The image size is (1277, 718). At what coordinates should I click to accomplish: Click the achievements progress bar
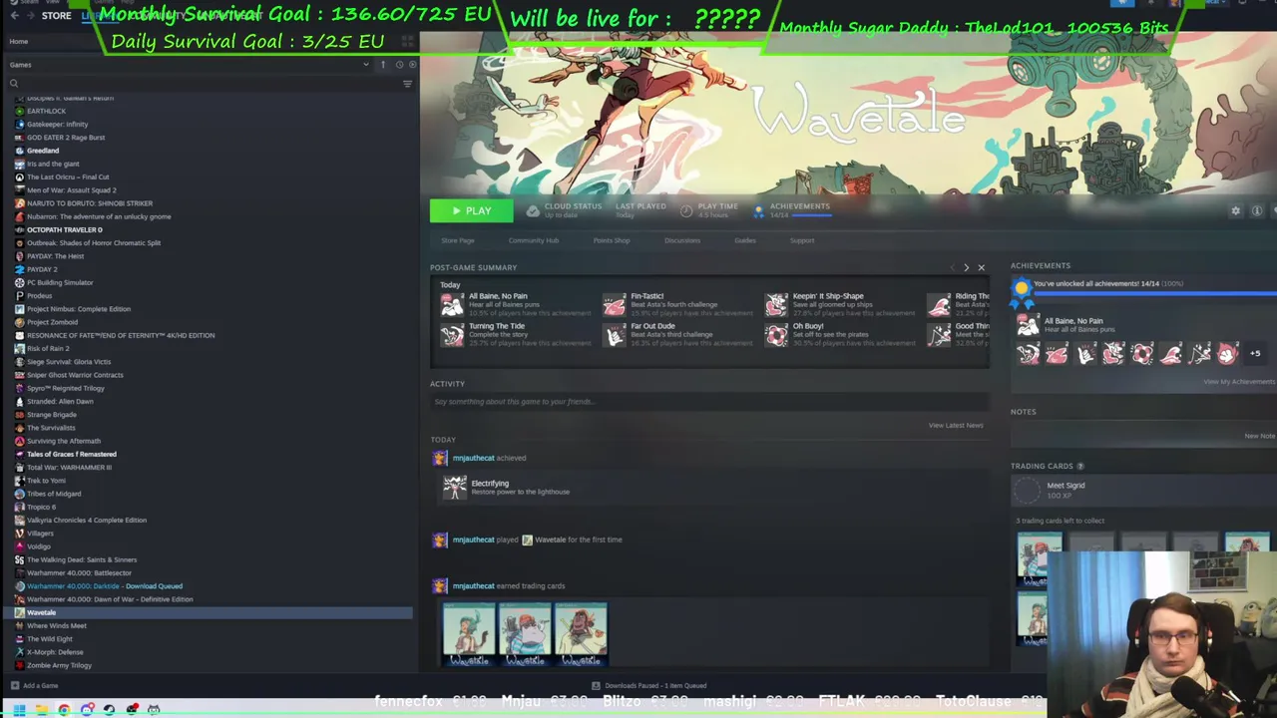(1154, 294)
